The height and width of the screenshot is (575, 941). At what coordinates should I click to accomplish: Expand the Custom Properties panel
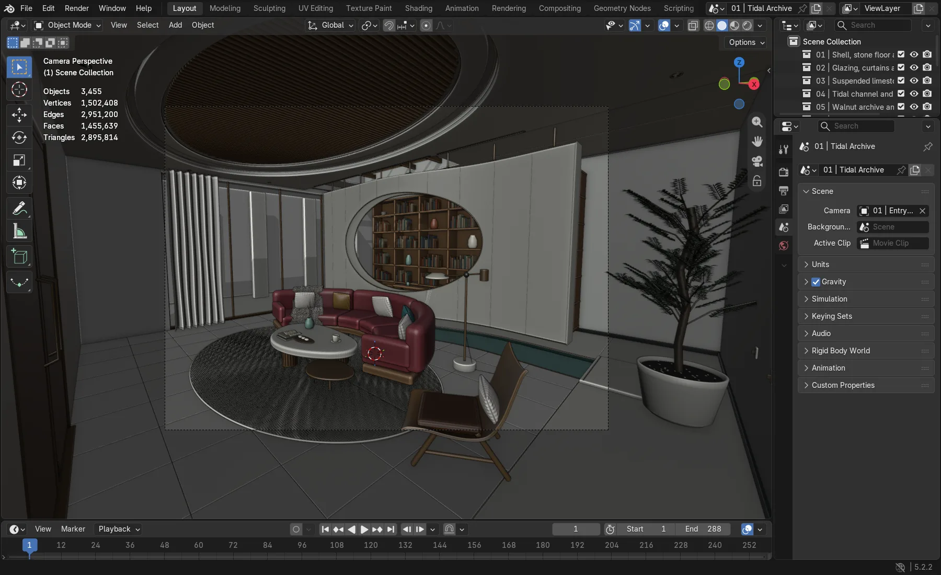tap(866, 385)
